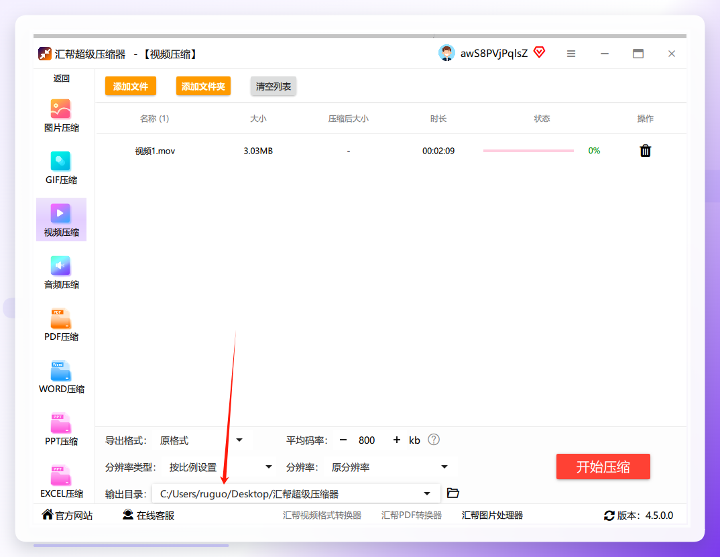This screenshot has height=557, width=720.
Task: Expand the 导出格式 dropdown arrow
Action: click(x=239, y=440)
